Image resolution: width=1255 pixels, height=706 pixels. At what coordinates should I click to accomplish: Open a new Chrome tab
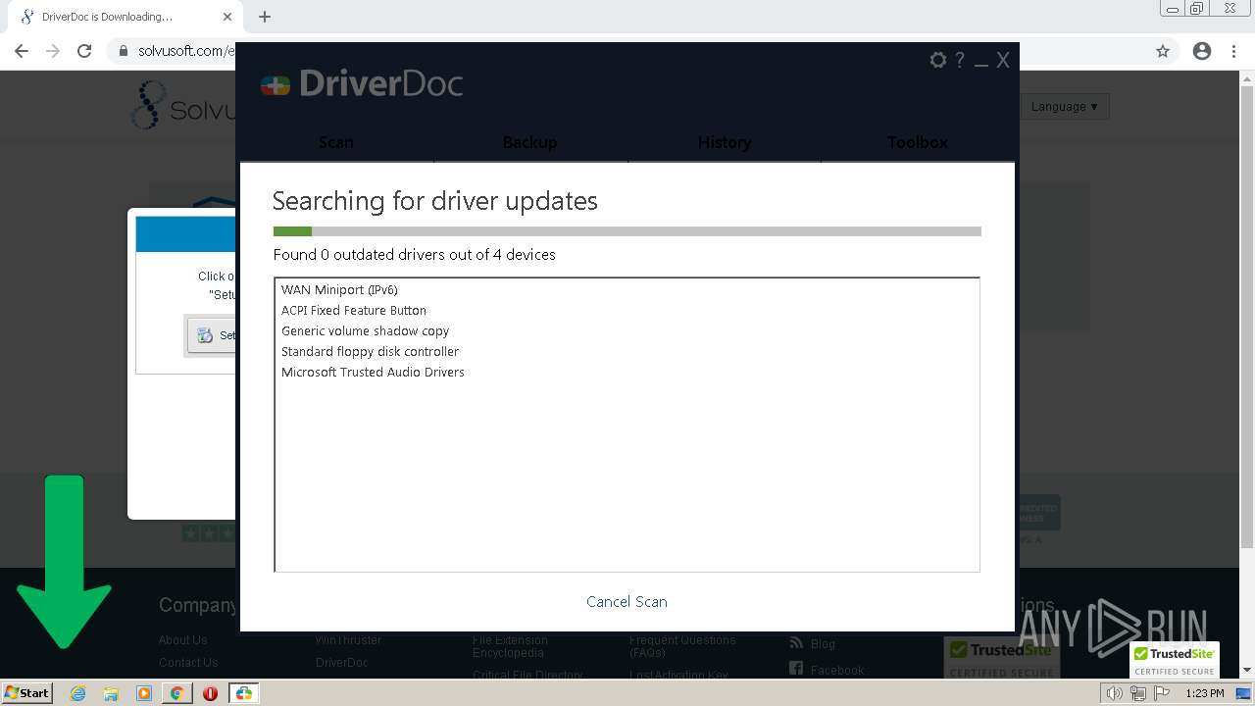tap(265, 17)
